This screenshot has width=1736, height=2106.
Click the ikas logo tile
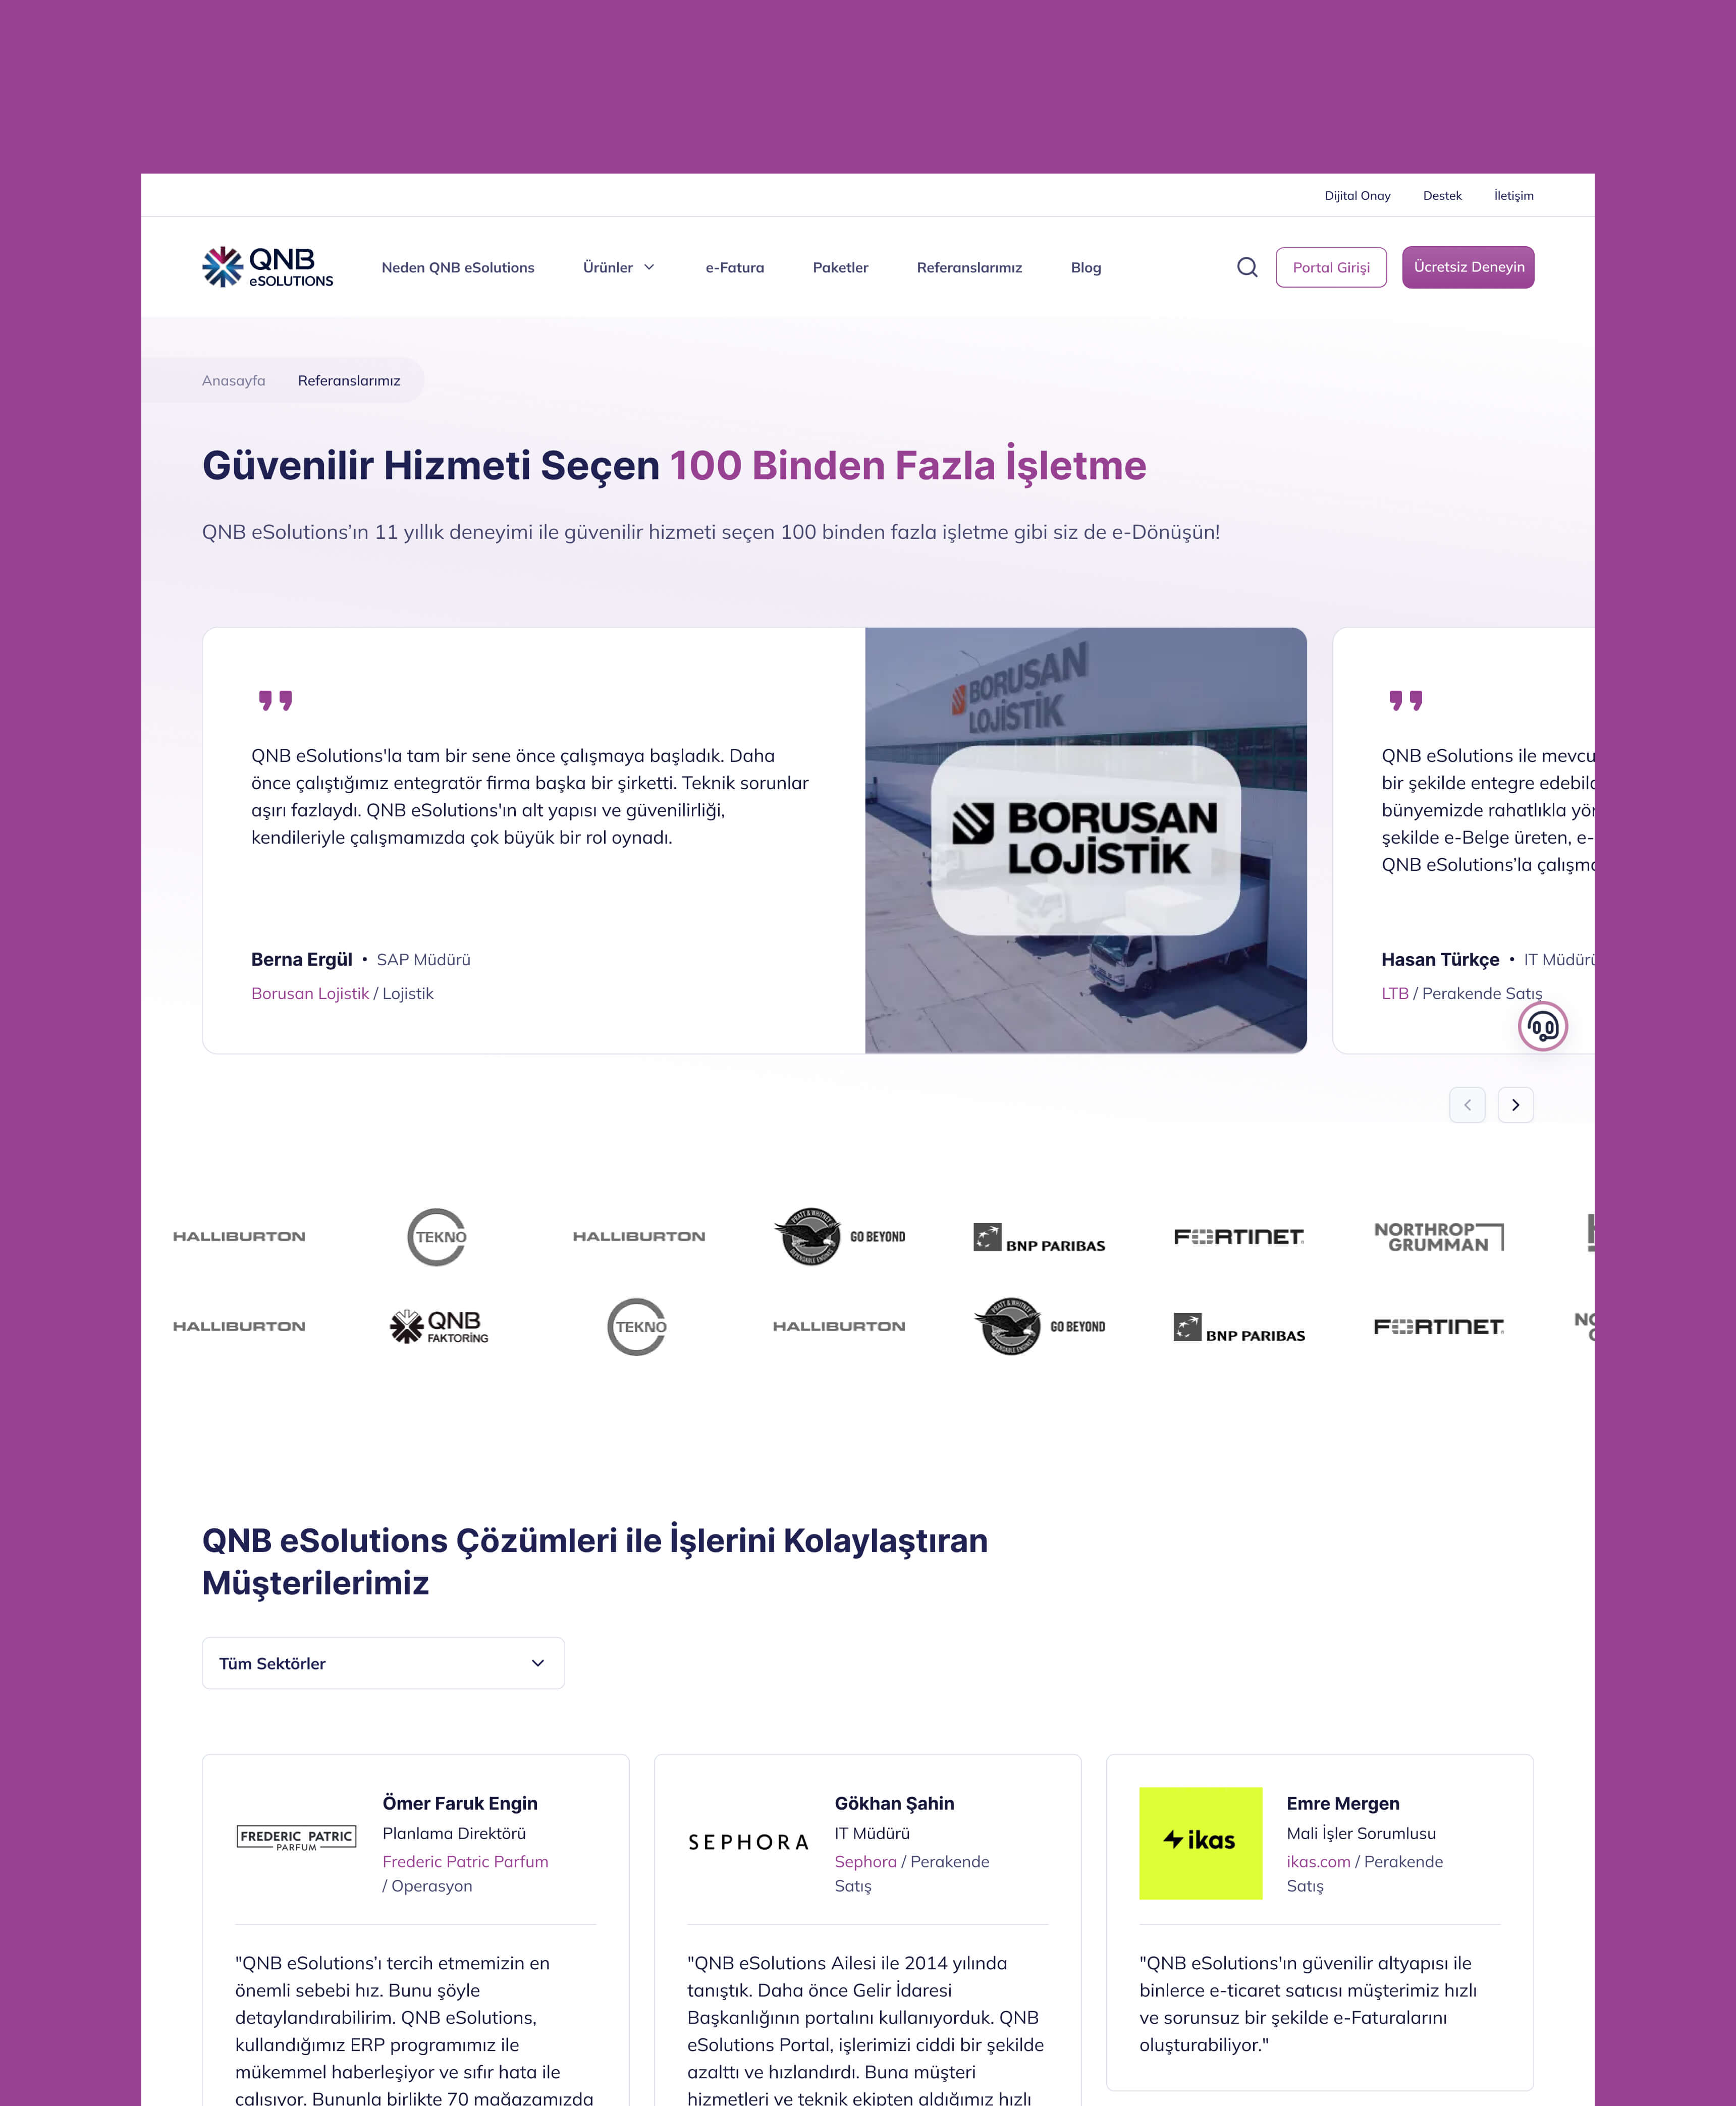[1200, 1842]
